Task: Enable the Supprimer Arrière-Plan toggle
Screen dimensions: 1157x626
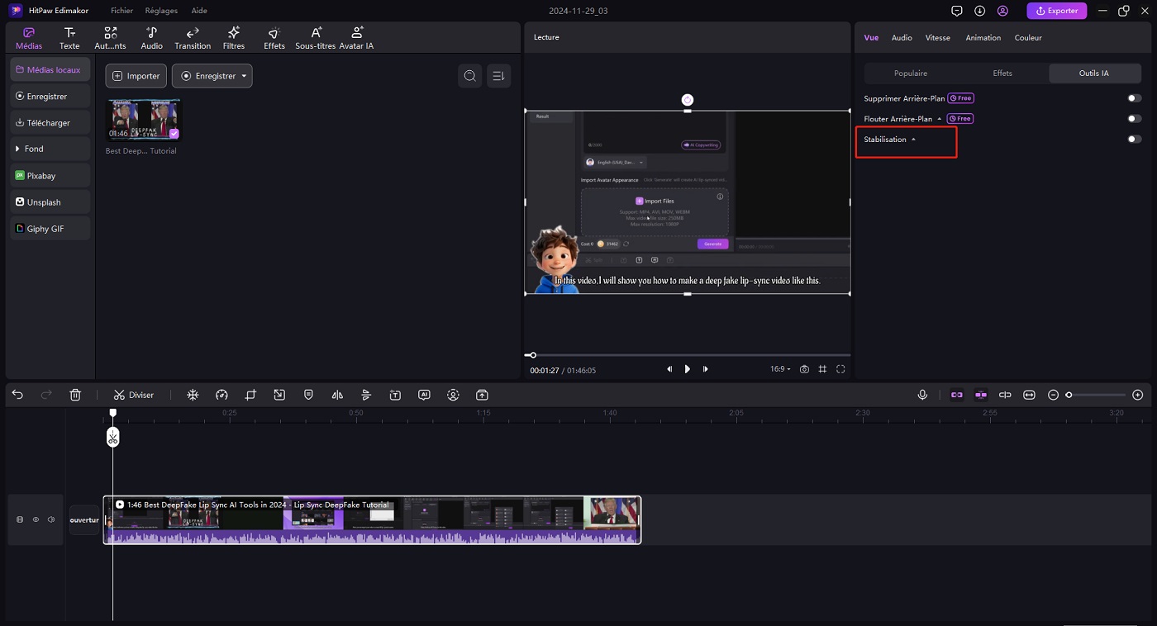Action: (x=1134, y=98)
